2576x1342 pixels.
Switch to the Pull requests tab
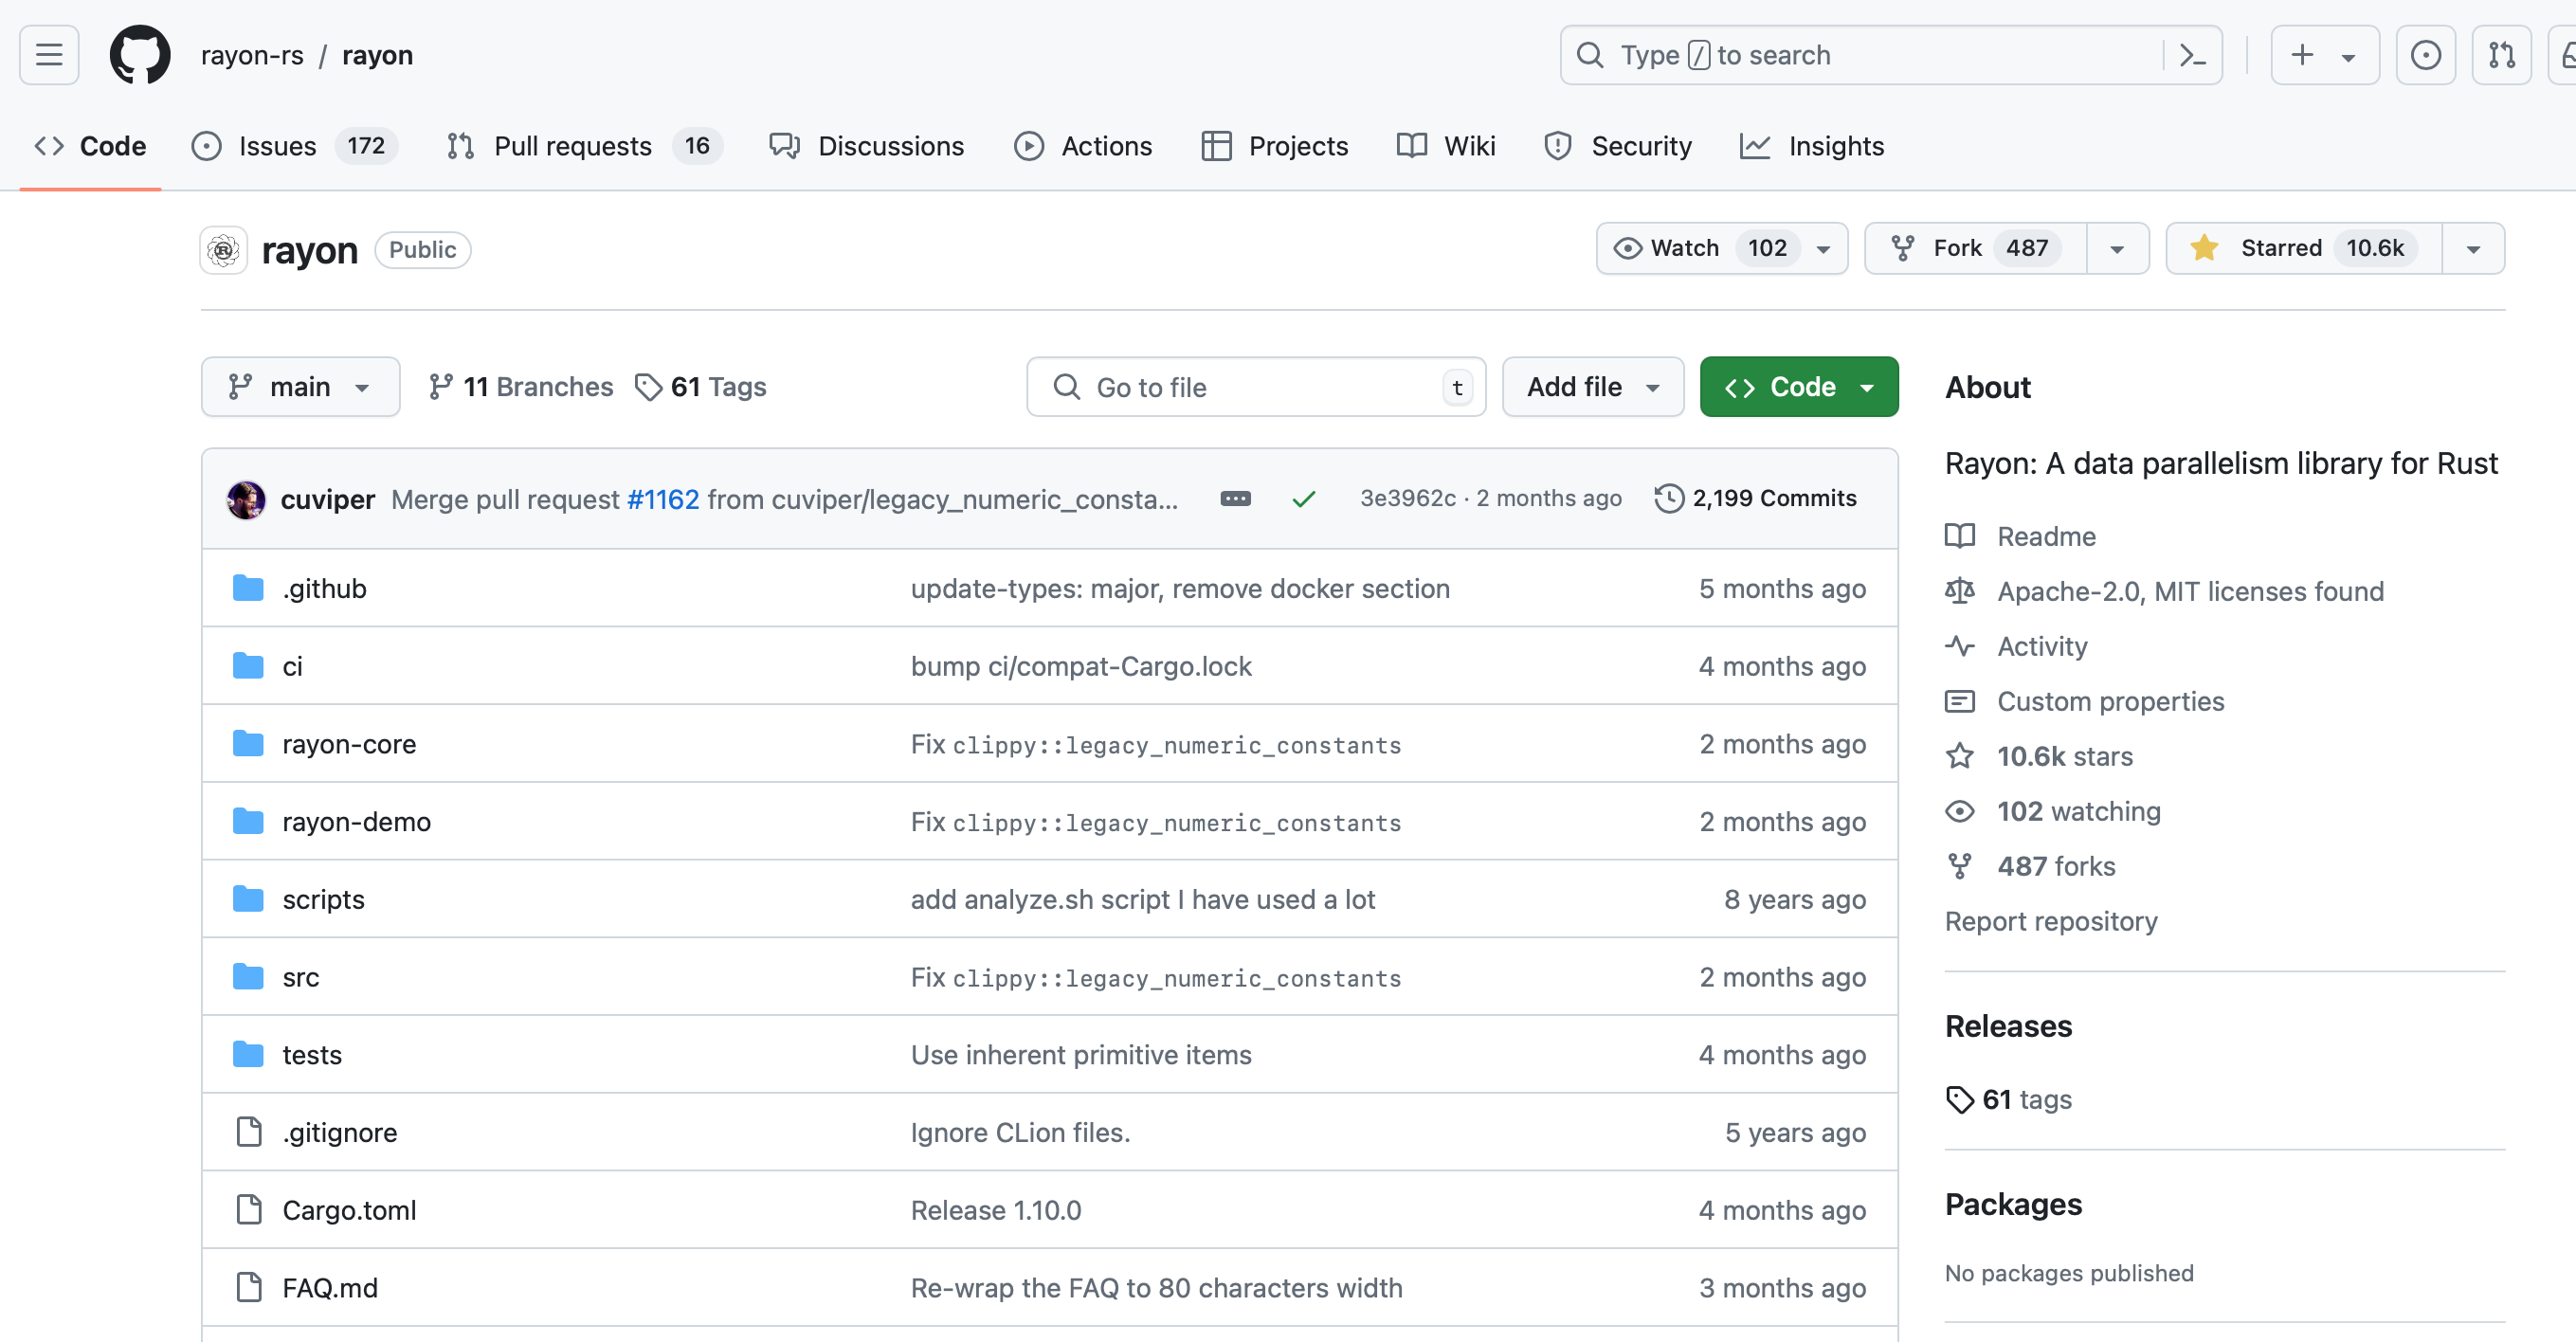point(584,146)
